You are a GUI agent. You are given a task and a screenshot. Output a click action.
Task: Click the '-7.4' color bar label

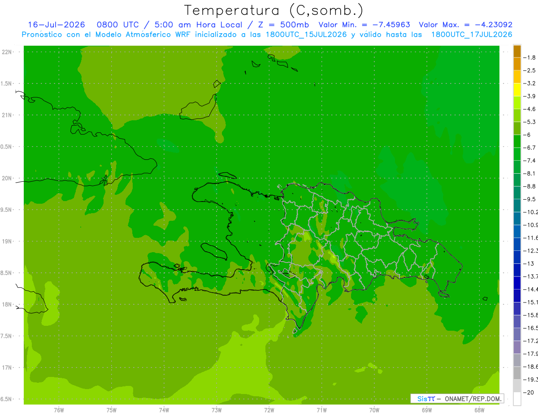click(529, 161)
